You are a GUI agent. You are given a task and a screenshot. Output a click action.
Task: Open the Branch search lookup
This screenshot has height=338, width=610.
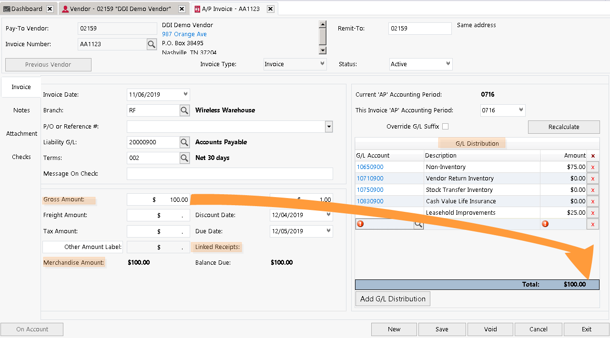[184, 110]
